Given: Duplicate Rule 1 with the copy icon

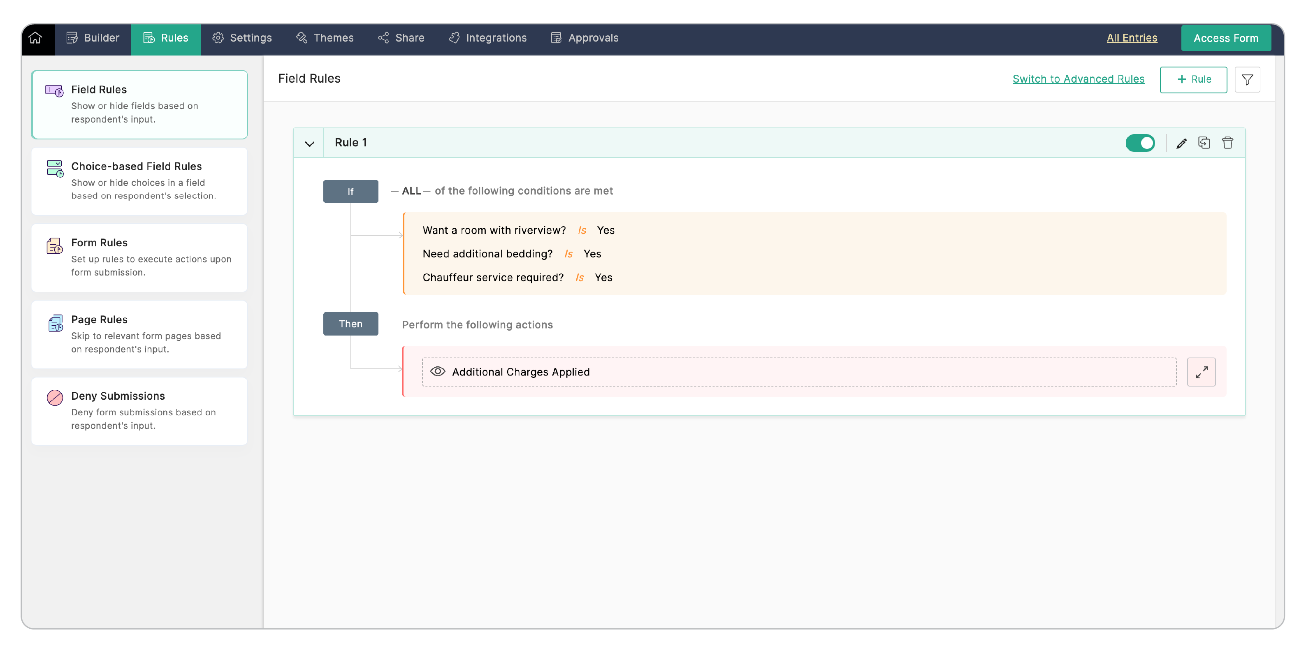Looking at the screenshot, I should pyautogui.click(x=1204, y=143).
